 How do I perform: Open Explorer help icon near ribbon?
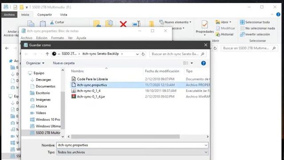point(278,15)
